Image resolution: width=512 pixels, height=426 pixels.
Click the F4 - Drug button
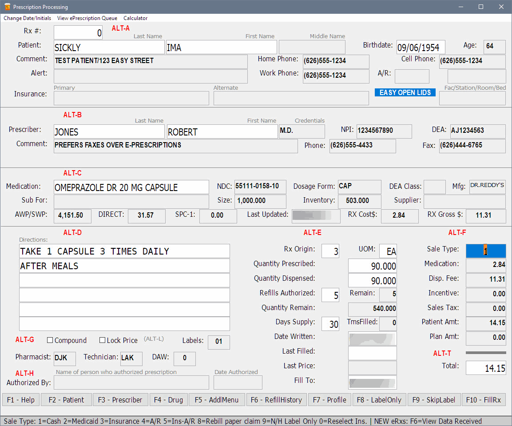click(168, 400)
